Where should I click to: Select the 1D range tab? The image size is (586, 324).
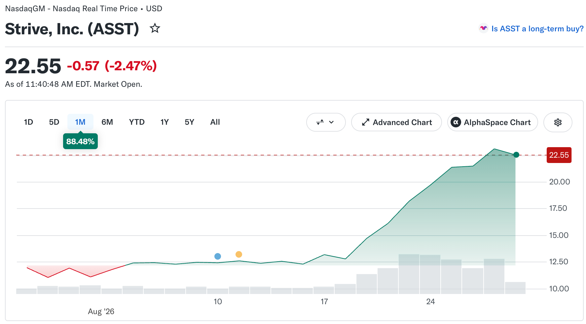point(28,122)
